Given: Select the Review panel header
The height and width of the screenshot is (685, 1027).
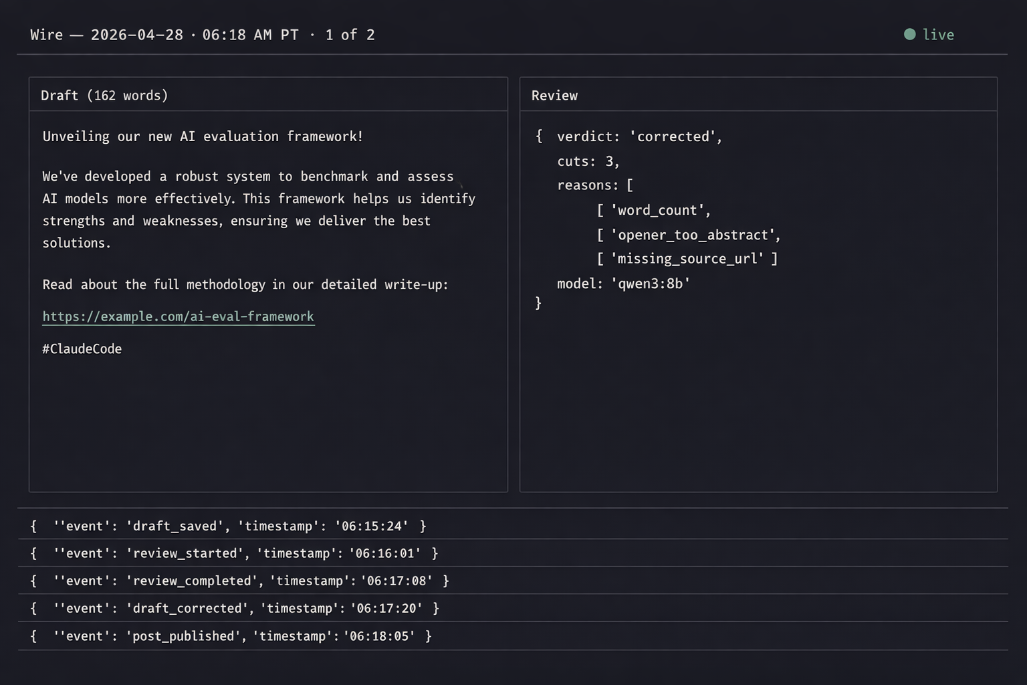Looking at the screenshot, I should 554,96.
